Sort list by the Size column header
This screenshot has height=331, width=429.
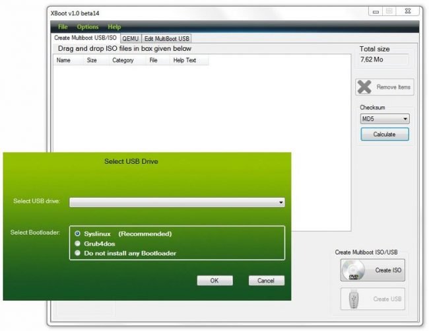[92, 60]
